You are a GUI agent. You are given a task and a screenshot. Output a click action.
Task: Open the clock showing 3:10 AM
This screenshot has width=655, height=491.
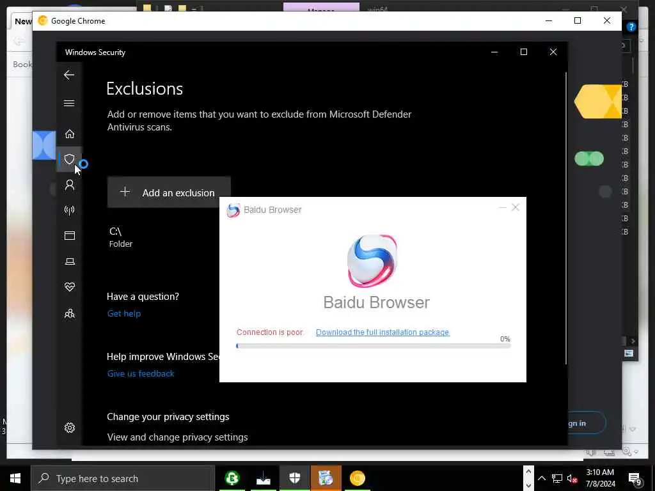click(600, 478)
